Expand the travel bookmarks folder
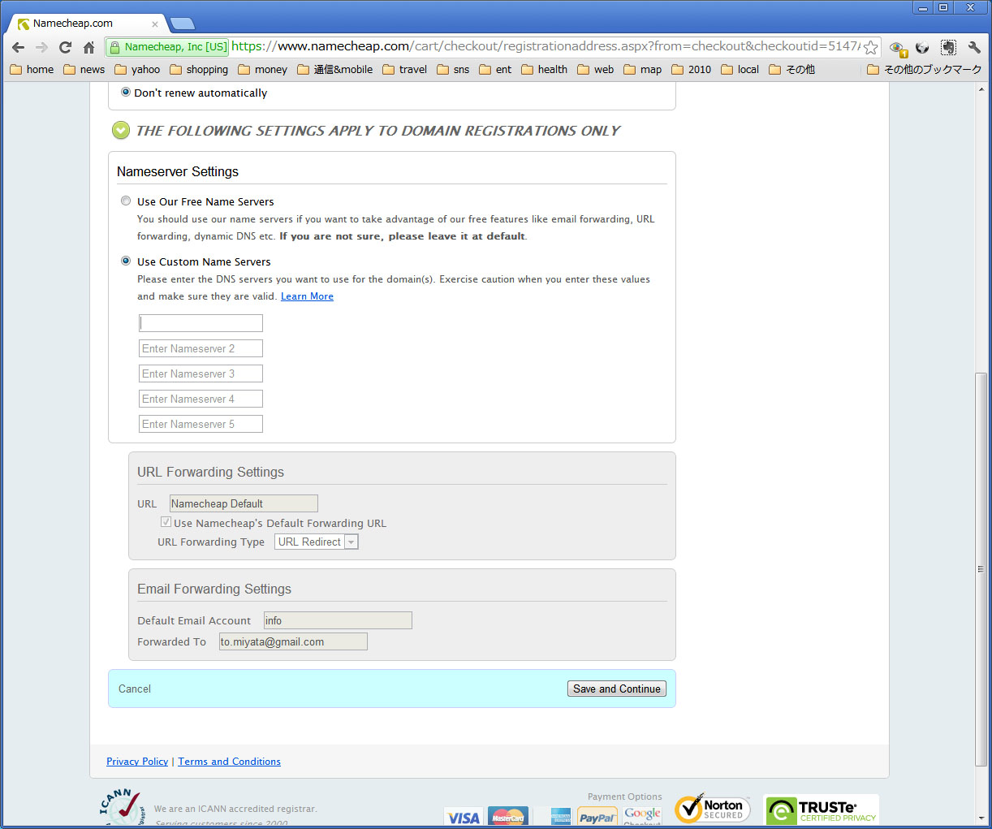 404,70
